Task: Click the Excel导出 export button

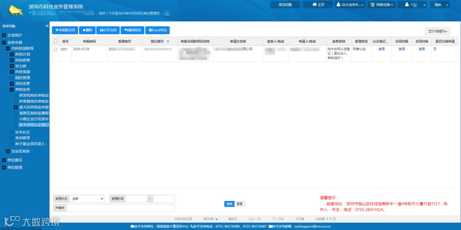Action: coord(157,30)
